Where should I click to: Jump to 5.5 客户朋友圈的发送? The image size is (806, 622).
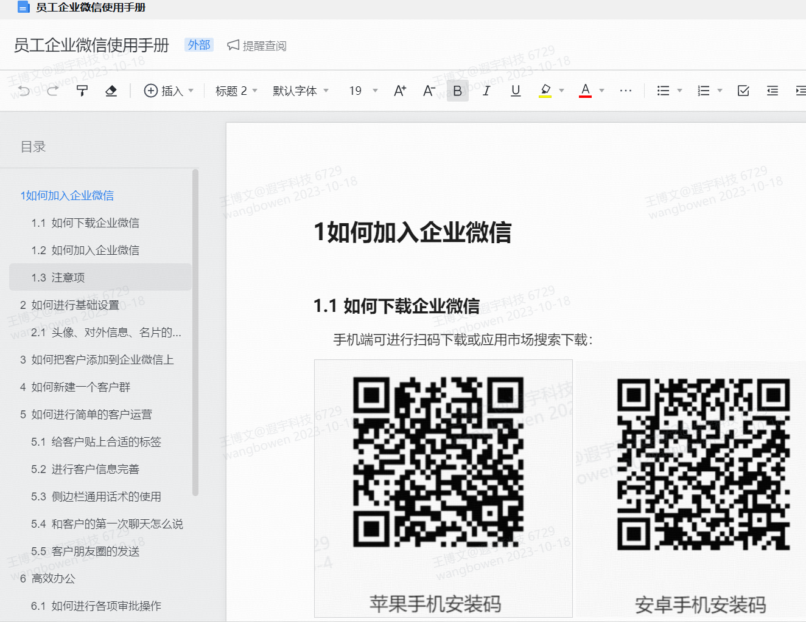point(85,551)
